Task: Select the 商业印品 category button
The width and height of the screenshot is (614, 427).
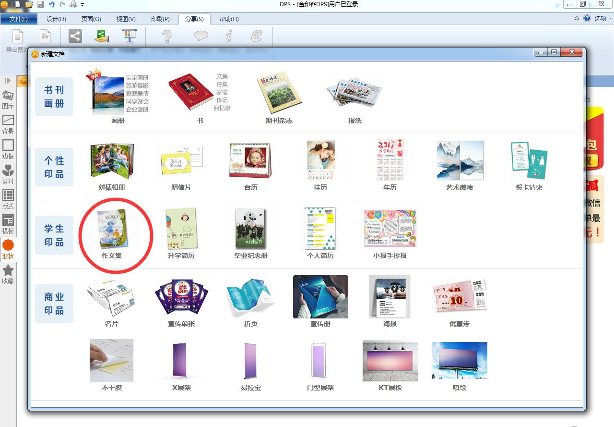Action: pyautogui.click(x=54, y=304)
